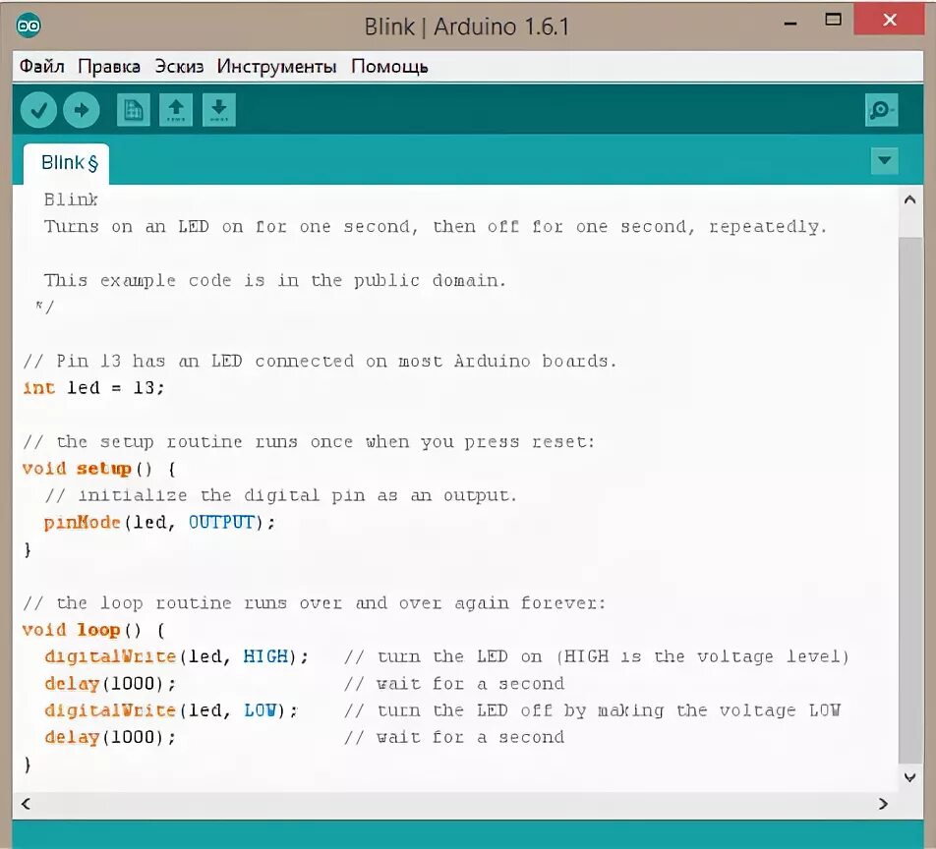Open the Serial Monitor magnifier icon
Screen dimensions: 936x849
pyautogui.click(x=881, y=110)
